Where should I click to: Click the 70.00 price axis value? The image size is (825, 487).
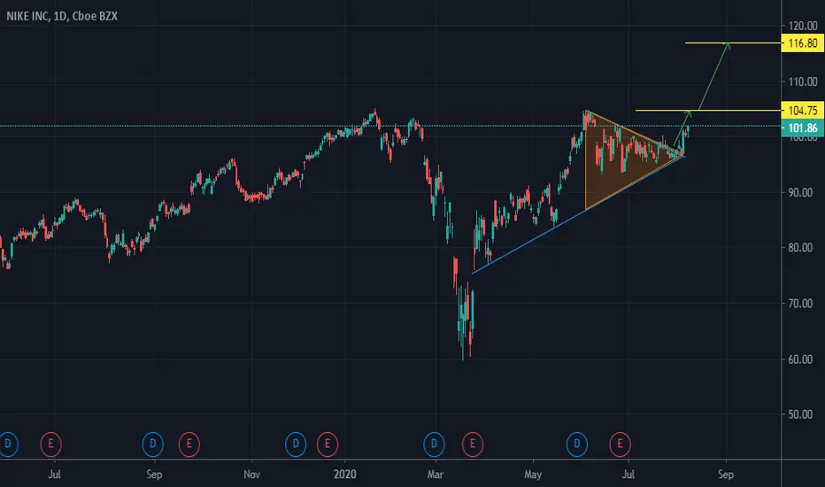800,303
